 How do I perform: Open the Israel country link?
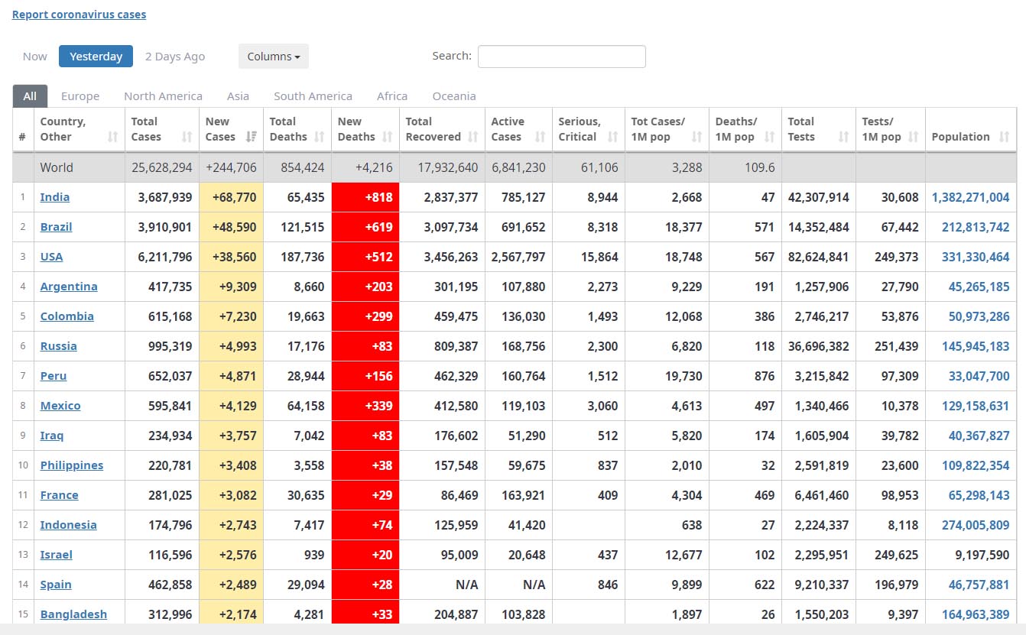(x=57, y=555)
